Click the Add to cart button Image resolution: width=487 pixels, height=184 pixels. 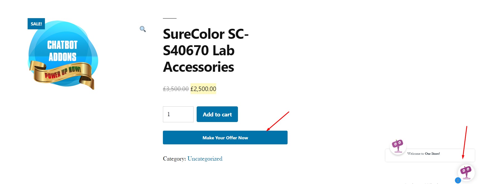(217, 114)
